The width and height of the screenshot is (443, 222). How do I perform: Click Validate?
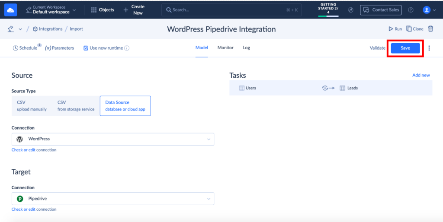point(377,48)
